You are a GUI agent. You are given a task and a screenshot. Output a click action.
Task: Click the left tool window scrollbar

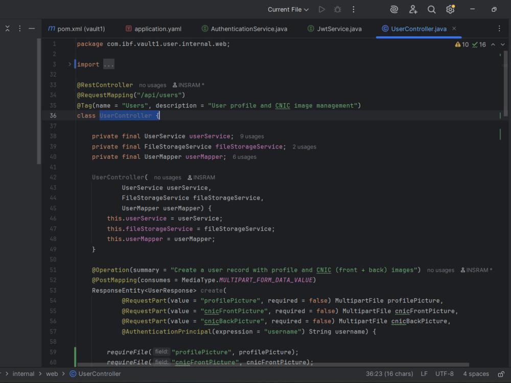(x=39, y=101)
